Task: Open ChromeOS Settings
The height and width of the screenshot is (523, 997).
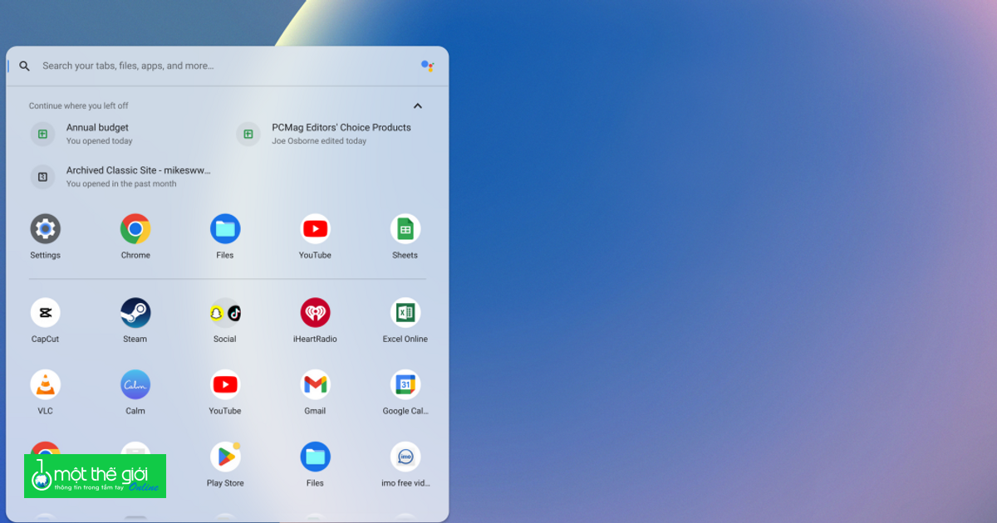Action: (x=45, y=227)
